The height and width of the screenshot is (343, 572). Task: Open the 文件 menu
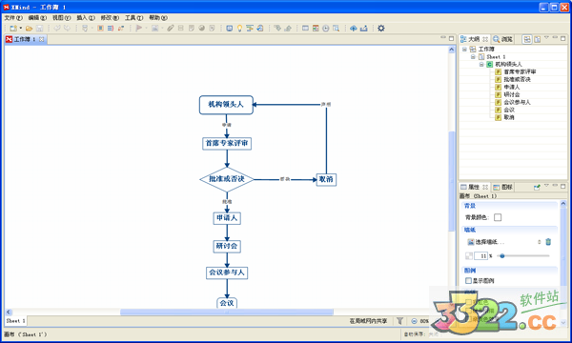[13, 17]
